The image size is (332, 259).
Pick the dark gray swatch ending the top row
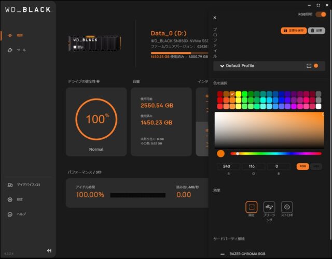[319, 94]
